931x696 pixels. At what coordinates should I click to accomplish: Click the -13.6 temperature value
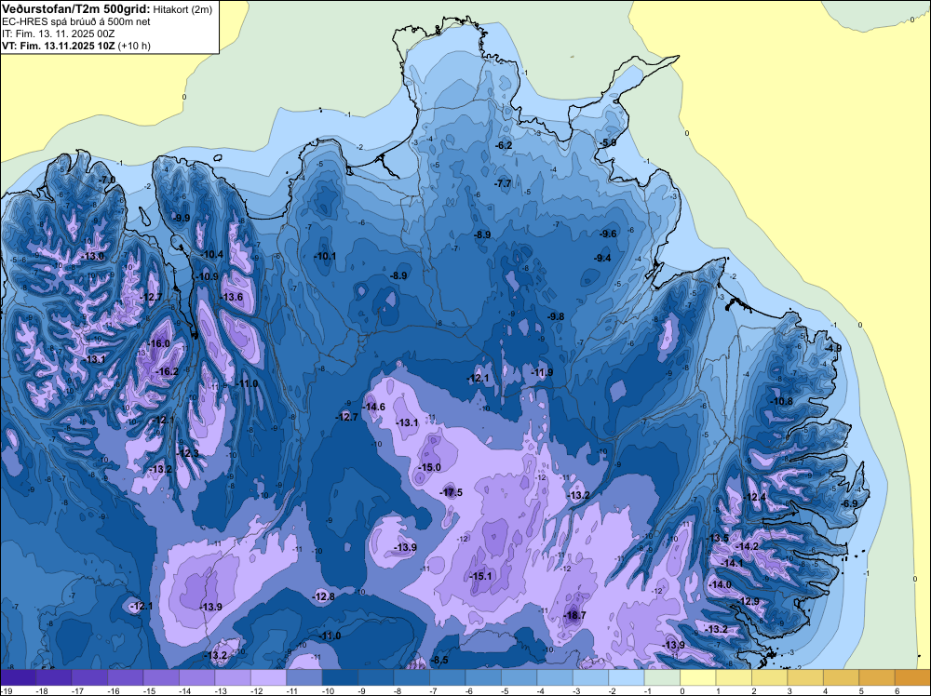(231, 297)
